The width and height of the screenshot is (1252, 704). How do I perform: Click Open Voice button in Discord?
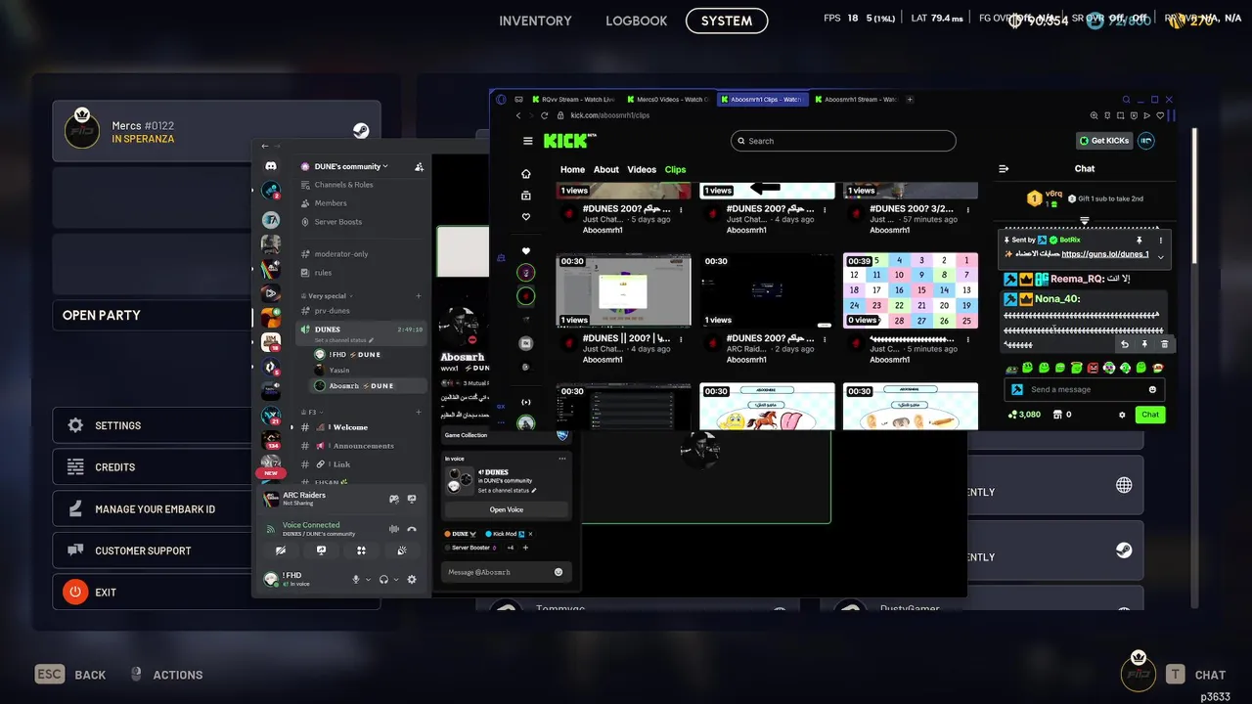[x=506, y=509]
